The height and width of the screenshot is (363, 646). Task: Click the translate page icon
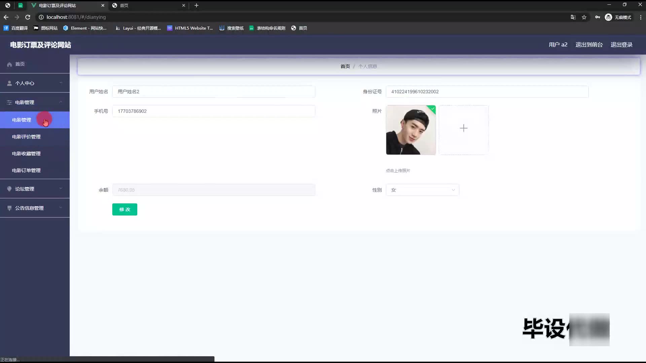coord(573,17)
